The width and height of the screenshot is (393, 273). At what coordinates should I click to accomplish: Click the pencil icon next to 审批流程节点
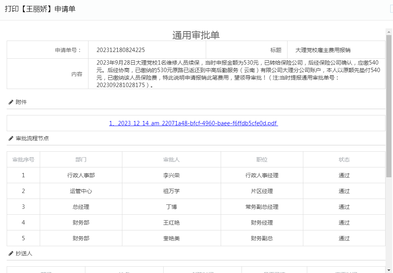[11, 139]
